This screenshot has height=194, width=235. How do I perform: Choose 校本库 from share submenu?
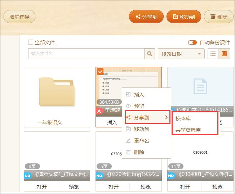point(183,118)
